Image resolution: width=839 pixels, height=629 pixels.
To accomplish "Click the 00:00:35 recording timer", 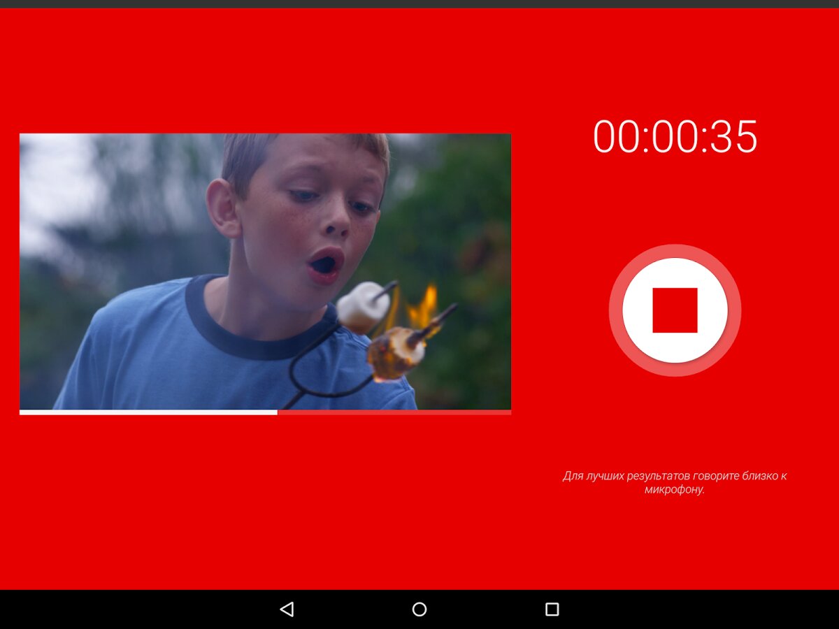I will point(675,137).
